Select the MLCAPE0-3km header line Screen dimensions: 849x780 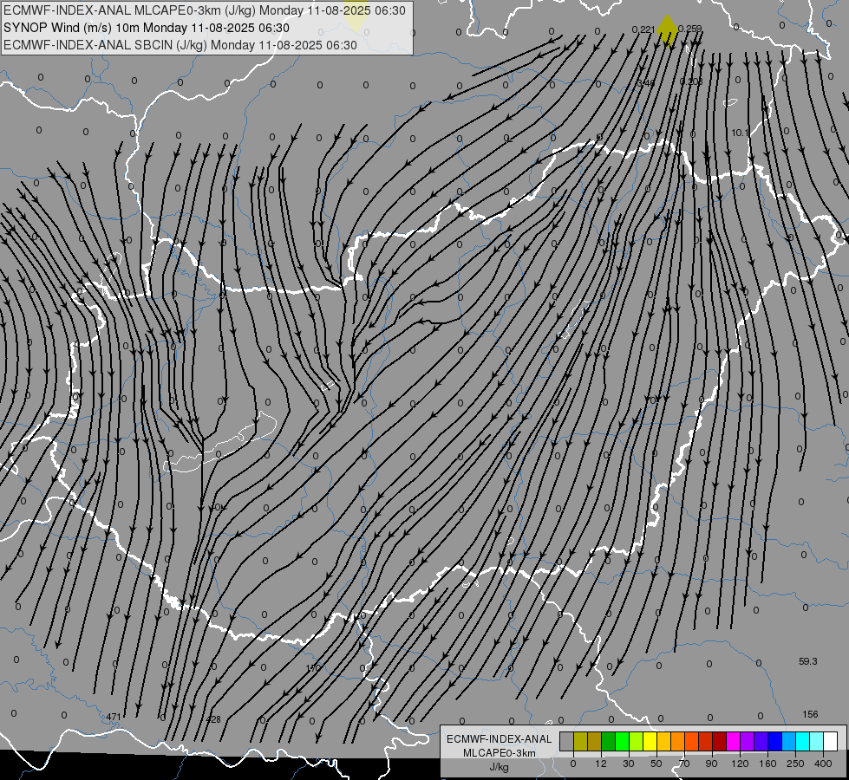[x=204, y=10]
